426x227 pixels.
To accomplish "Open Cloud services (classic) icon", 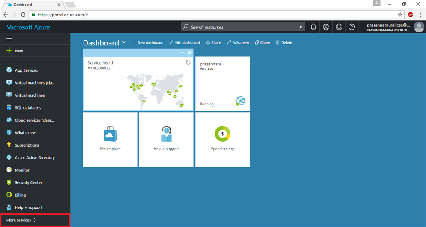I will point(9,120).
